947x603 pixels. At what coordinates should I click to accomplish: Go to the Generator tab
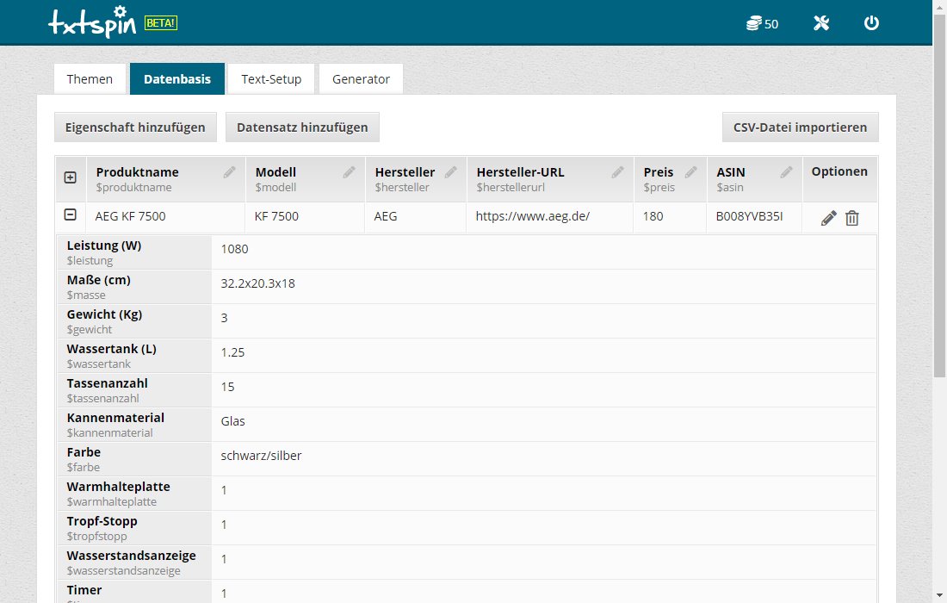click(361, 79)
